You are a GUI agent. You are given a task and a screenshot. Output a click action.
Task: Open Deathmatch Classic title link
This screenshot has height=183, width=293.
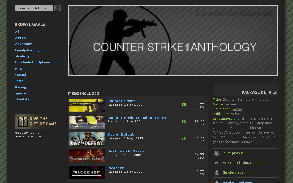pos(126,151)
